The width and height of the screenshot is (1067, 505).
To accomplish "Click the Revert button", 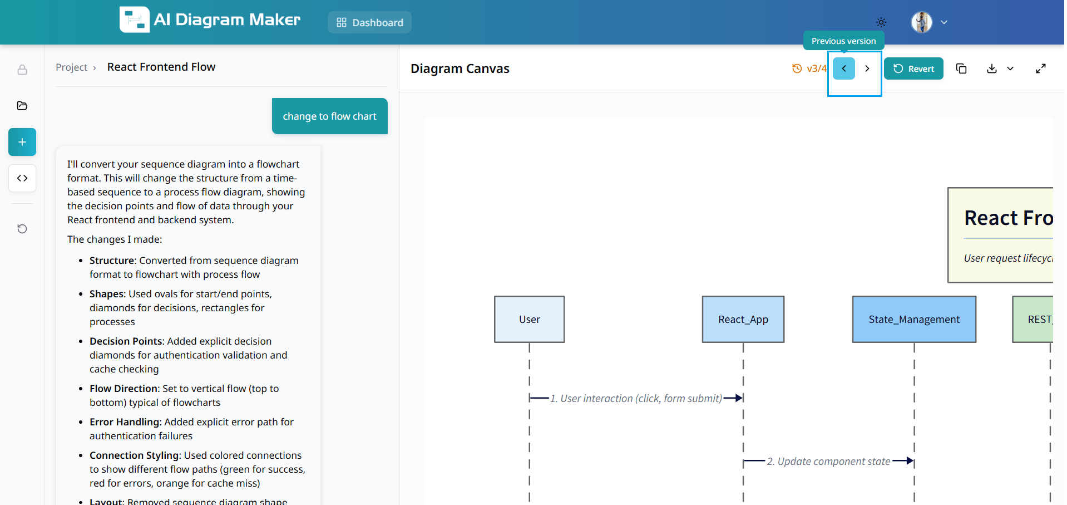I will (x=913, y=68).
